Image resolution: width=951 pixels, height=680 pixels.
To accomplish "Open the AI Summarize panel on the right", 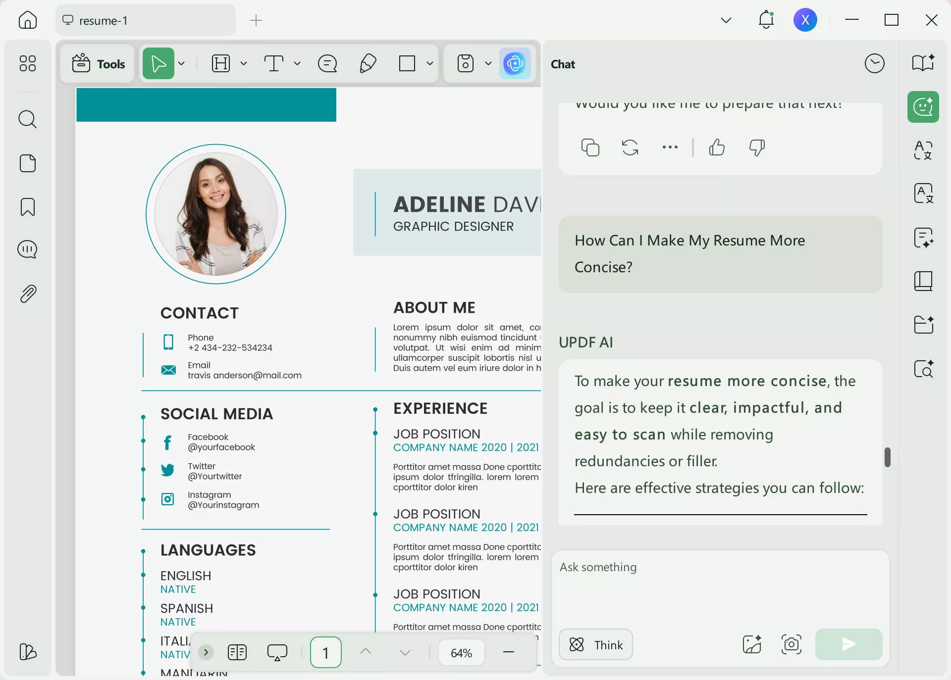I will [x=922, y=239].
